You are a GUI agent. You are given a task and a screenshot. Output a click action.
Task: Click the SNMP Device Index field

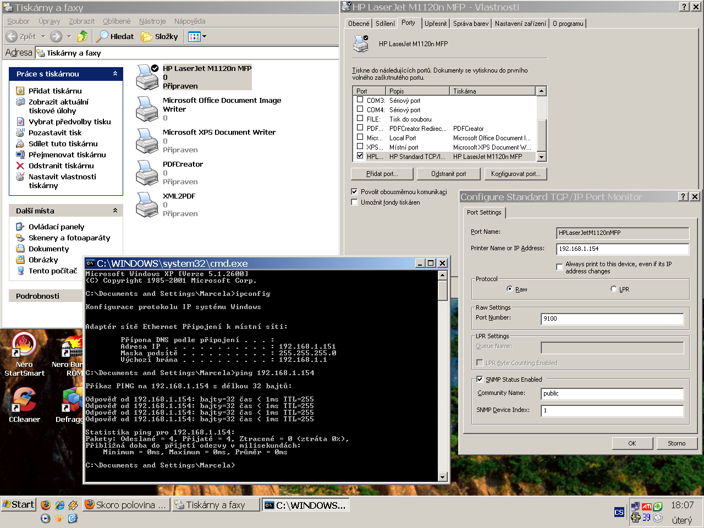click(612, 410)
